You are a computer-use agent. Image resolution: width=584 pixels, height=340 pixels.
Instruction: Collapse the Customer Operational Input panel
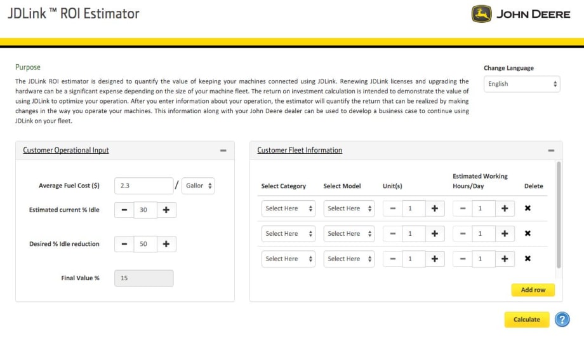click(x=223, y=150)
